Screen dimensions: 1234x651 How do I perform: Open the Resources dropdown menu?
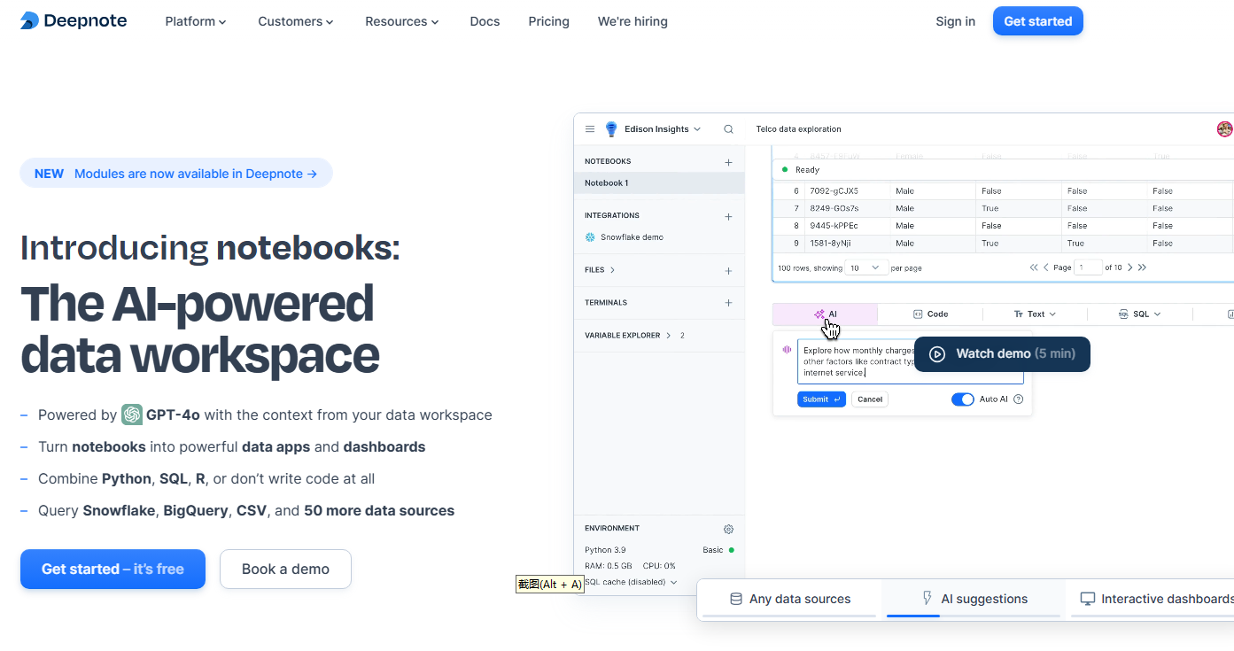(x=402, y=21)
